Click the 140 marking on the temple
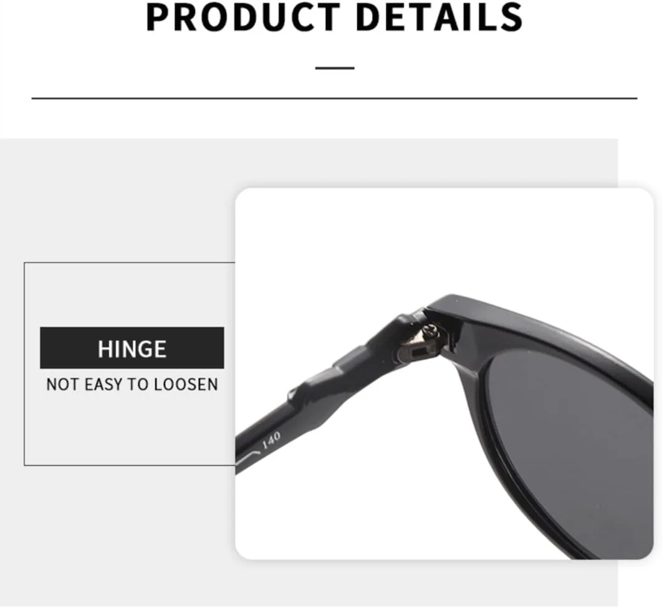Screen dimensions: 662x608 tap(272, 440)
